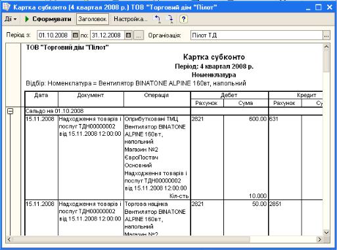
Task: Click horizontal scrollbar right arrow
Action: 319,240
